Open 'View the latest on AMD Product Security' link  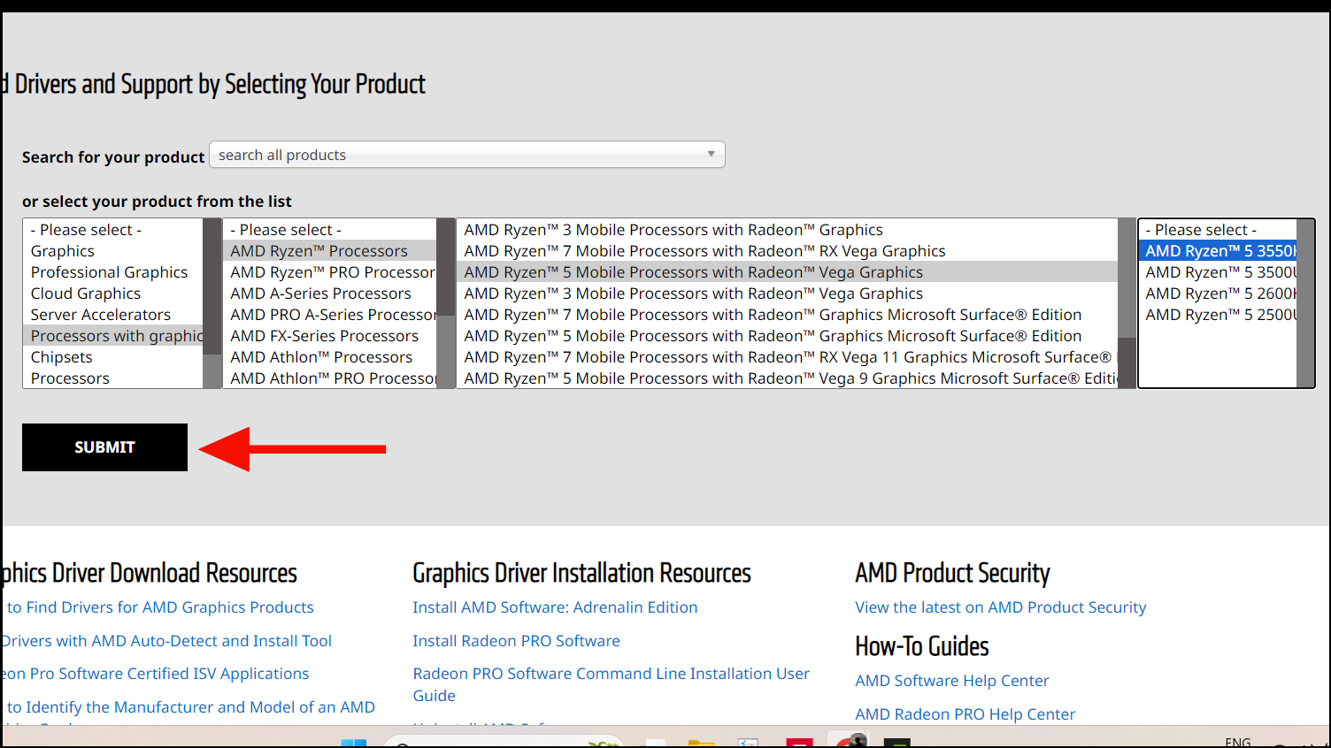[x=1000, y=607]
